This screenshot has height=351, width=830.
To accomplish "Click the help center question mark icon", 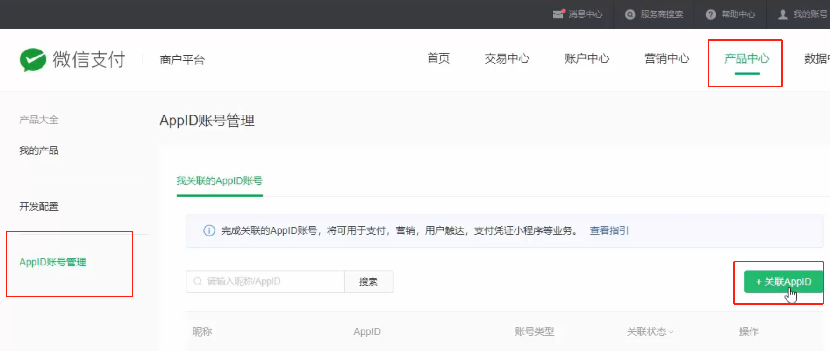I will (x=710, y=14).
